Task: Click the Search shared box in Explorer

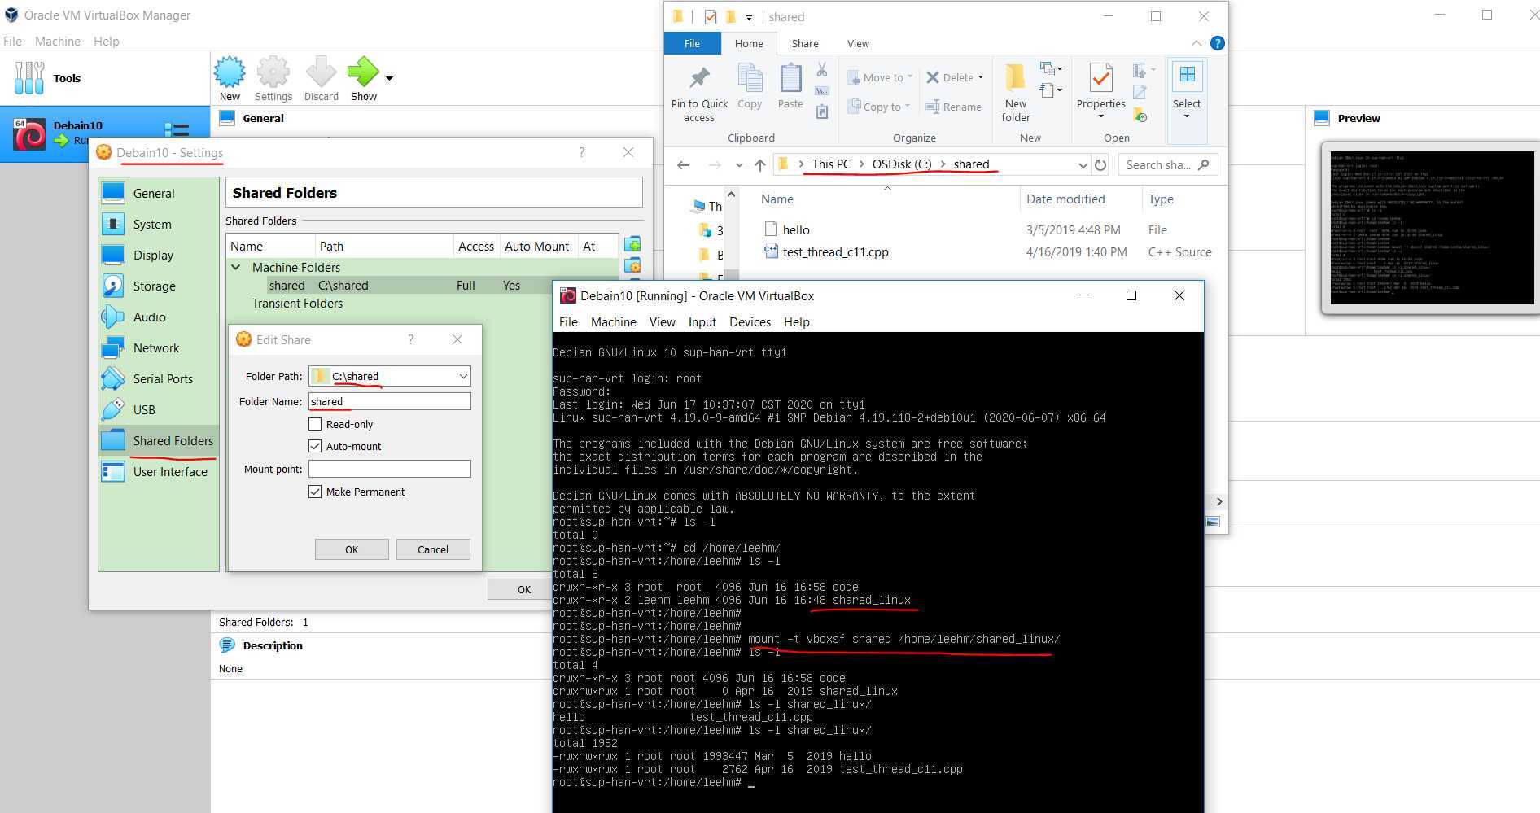Action: pos(1168,164)
